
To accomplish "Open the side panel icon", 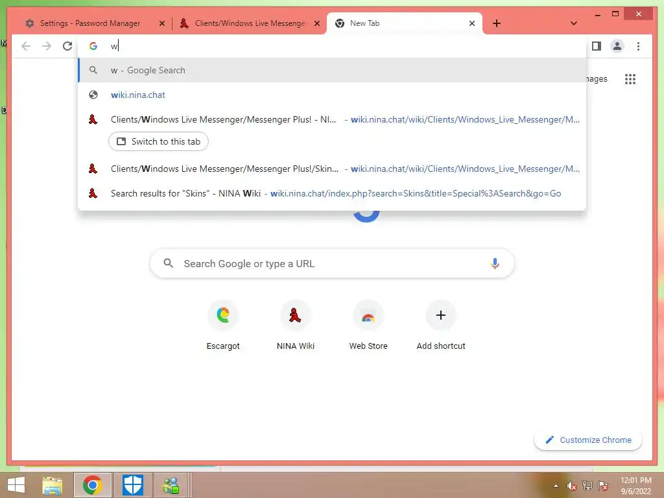I will pos(597,46).
